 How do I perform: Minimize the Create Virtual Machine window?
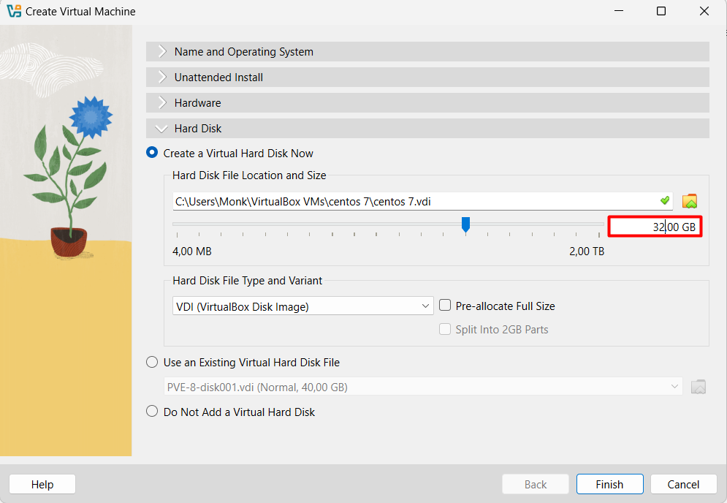pyautogui.click(x=618, y=12)
